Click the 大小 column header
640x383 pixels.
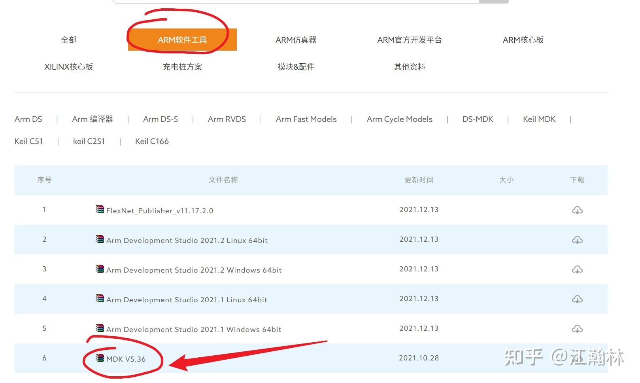point(506,180)
